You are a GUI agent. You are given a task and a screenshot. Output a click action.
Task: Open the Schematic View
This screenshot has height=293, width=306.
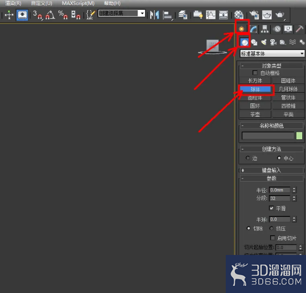224,15
